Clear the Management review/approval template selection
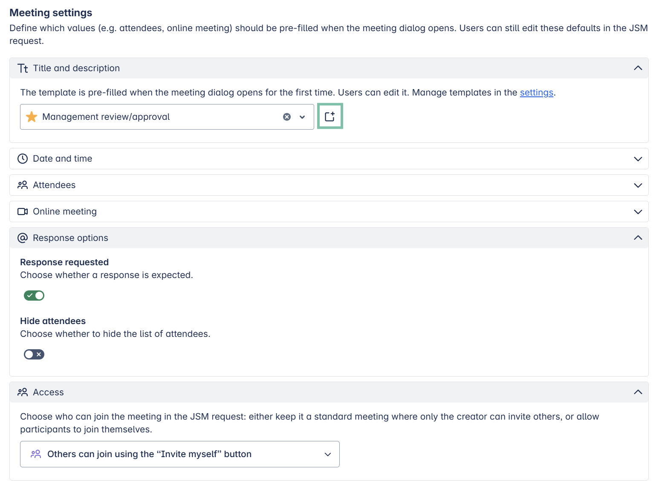This screenshot has width=659, height=484. tap(287, 117)
